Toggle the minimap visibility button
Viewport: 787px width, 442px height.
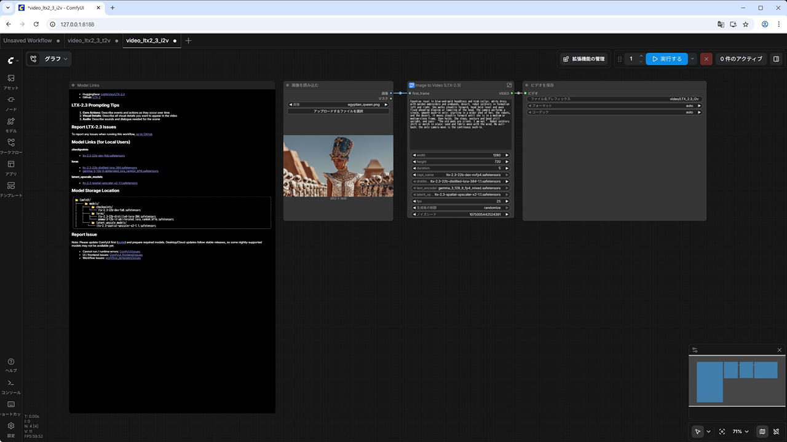tap(762, 432)
